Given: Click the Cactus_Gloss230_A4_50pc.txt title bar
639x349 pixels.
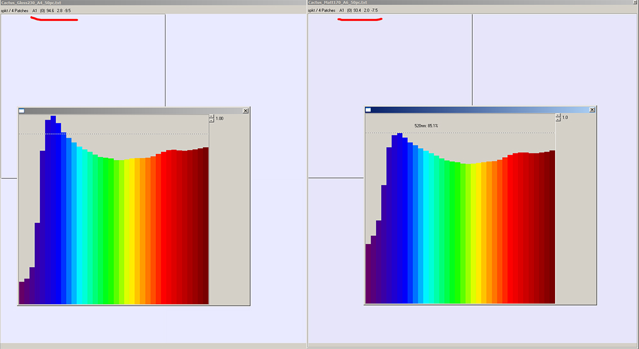Looking at the screenshot, I should click(153, 2).
